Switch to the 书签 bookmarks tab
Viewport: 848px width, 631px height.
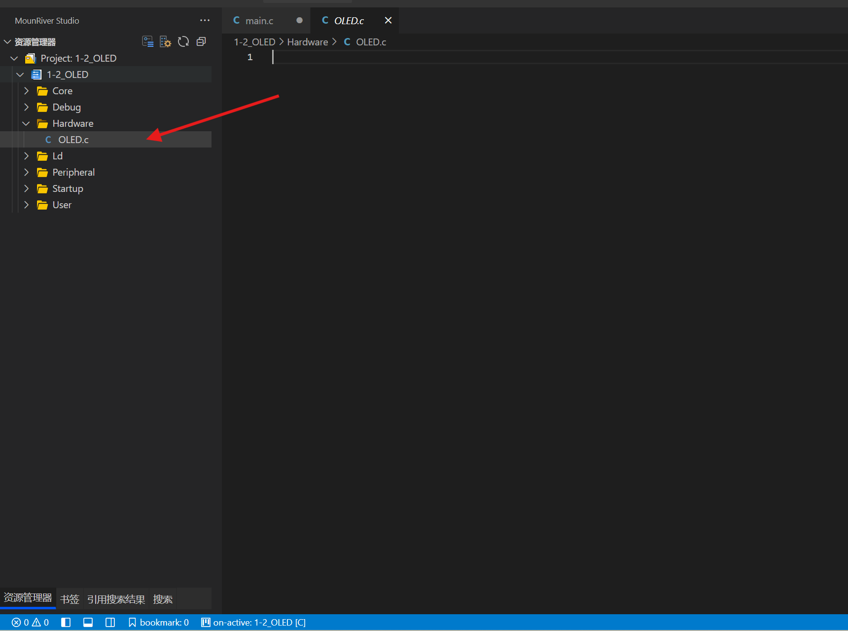pos(70,599)
